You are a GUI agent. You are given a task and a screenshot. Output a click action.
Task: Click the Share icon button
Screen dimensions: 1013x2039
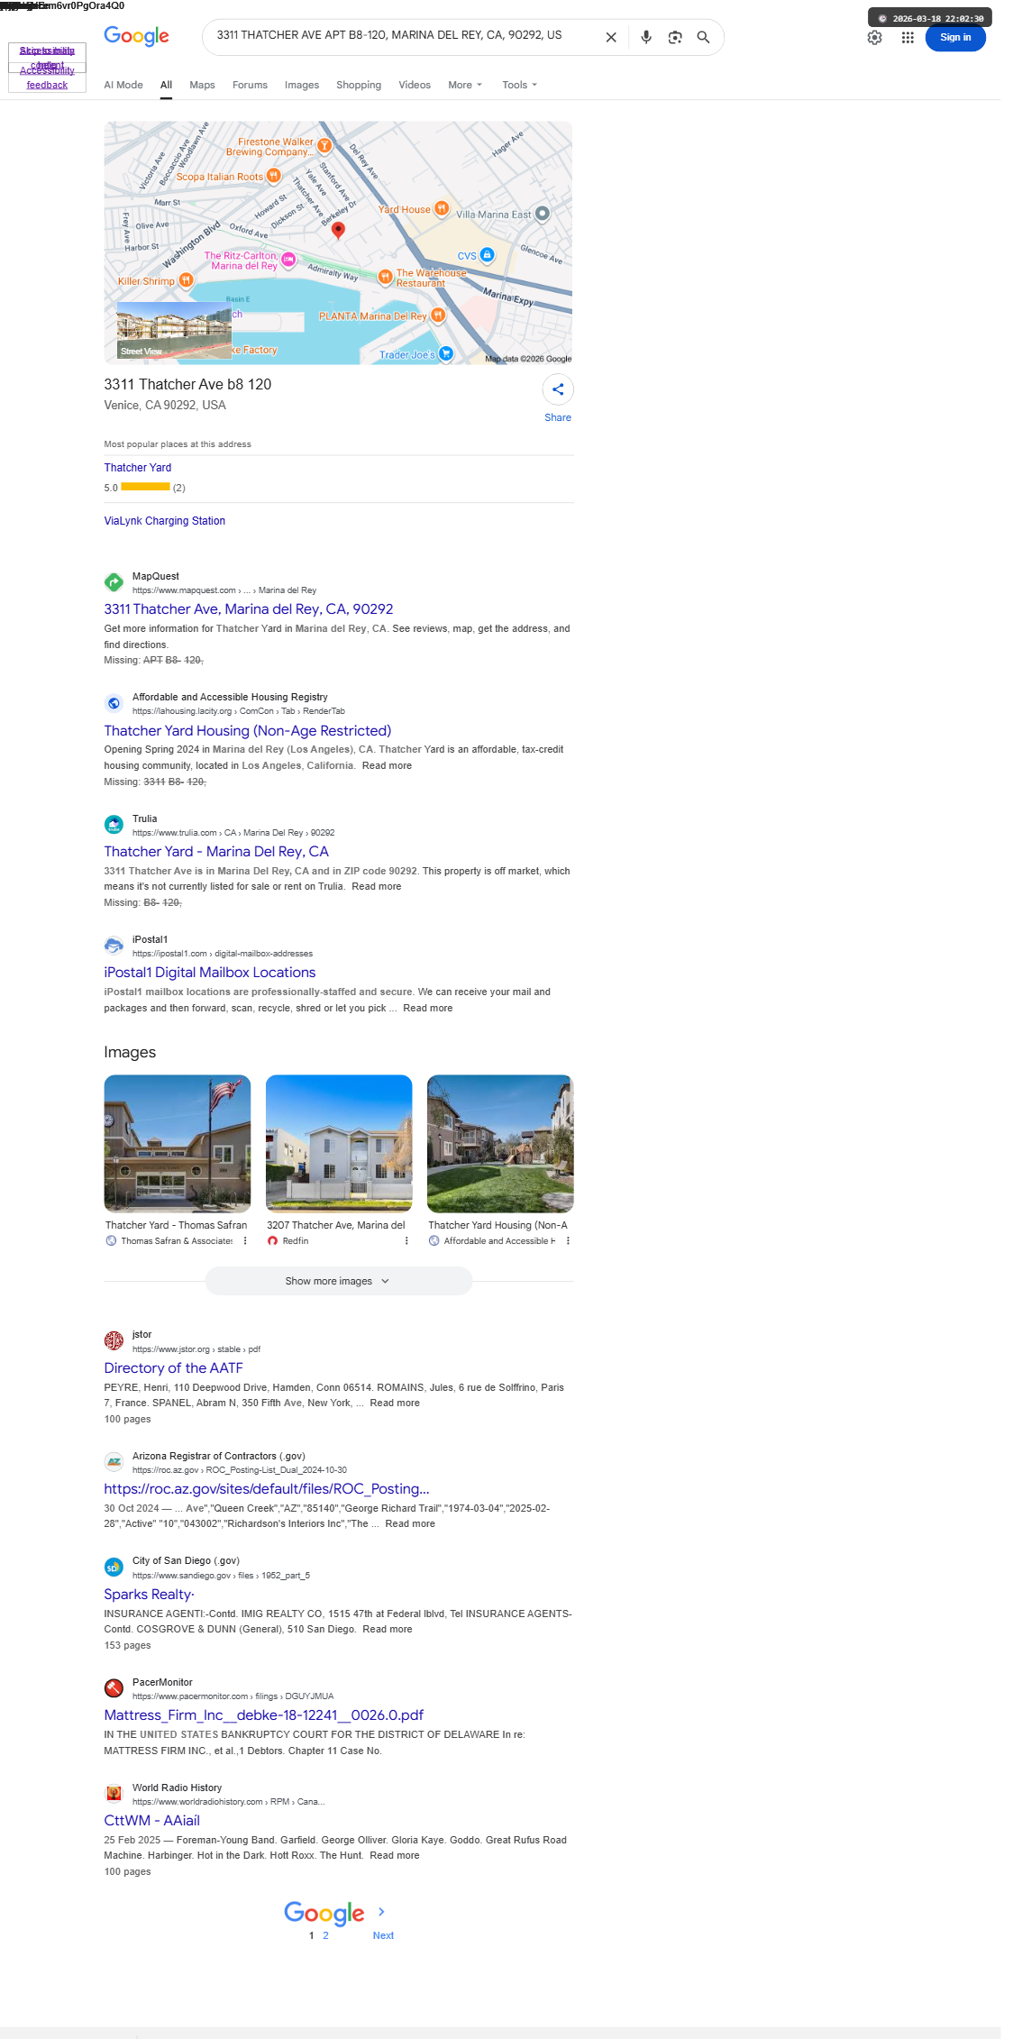[558, 389]
